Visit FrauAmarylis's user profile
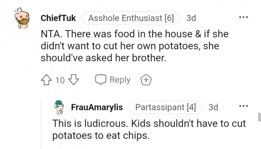261x149 pixels. pos(97,107)
